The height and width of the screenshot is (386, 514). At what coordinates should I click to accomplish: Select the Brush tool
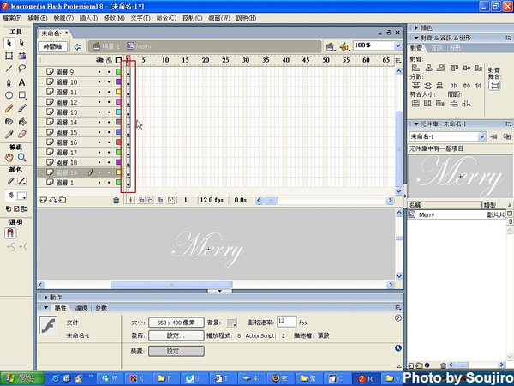[21, 108]
